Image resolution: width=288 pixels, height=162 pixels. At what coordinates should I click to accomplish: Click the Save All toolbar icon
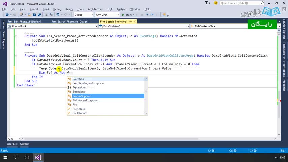(39, 15)
